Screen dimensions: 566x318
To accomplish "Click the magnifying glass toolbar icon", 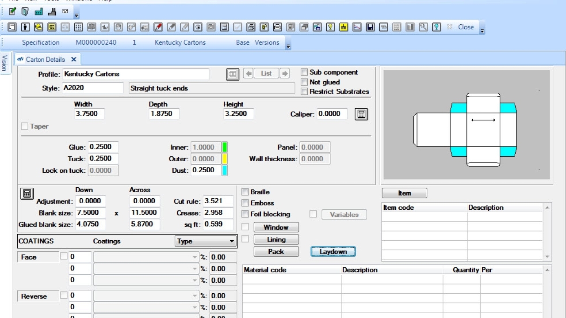I will (423, 27).
